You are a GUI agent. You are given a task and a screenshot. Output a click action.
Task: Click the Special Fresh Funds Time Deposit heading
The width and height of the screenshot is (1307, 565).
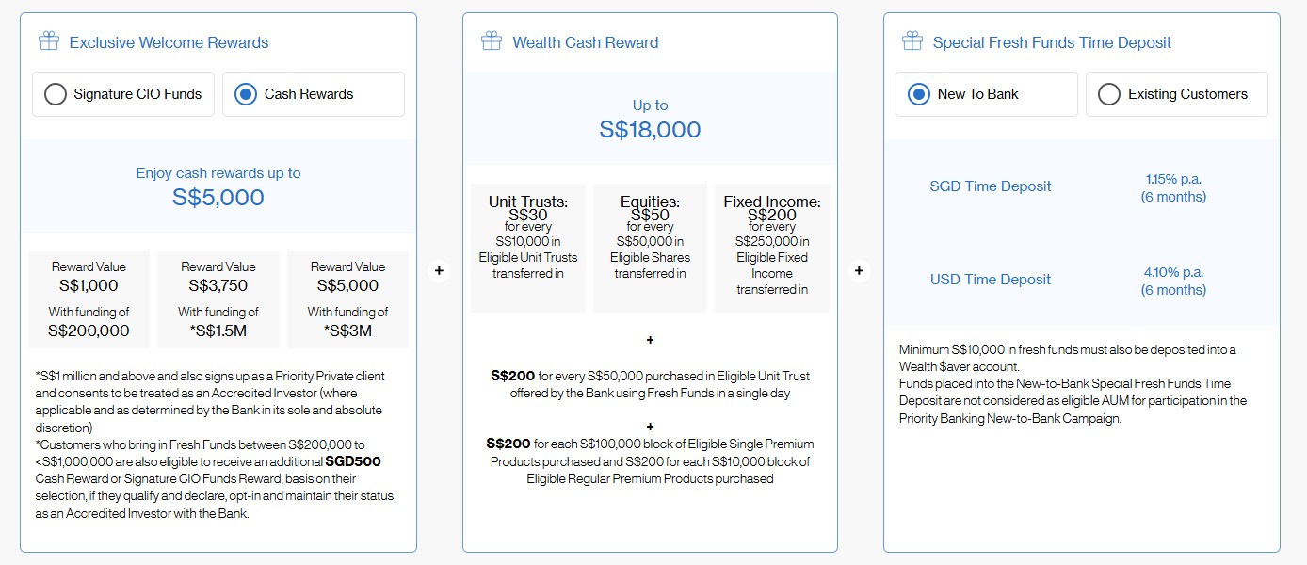point(1052,42)
